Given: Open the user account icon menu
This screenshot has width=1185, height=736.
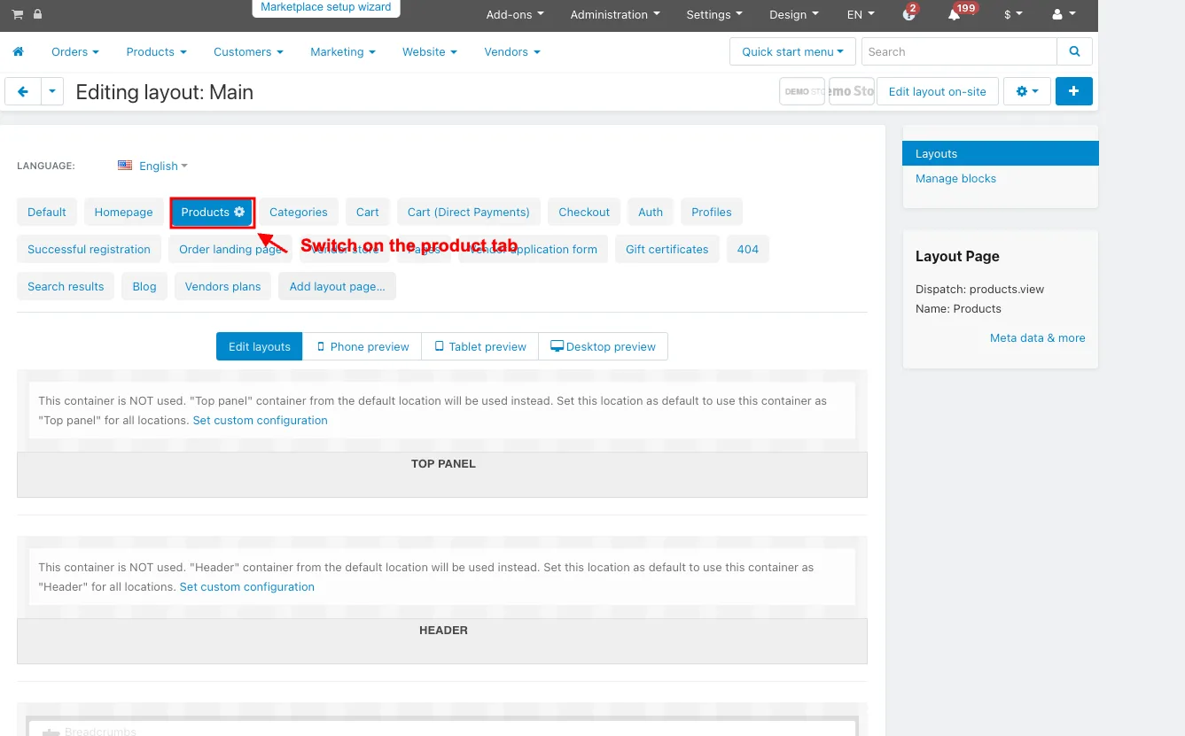Looking at the screenshot, I should tap(1063, 14).
